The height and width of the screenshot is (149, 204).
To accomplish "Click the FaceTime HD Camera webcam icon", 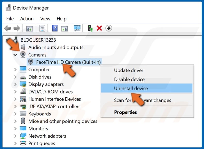I will coord(31,62).
